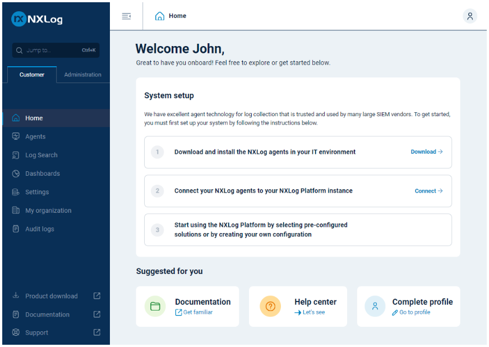
Task: Open Log Search from the sidebar
Action: click(56, 155)
